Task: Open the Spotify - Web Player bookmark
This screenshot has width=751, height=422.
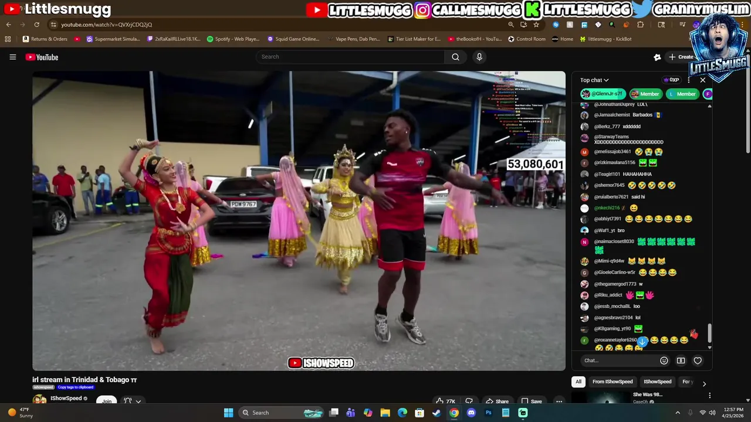Action: (x=233, y=39)
